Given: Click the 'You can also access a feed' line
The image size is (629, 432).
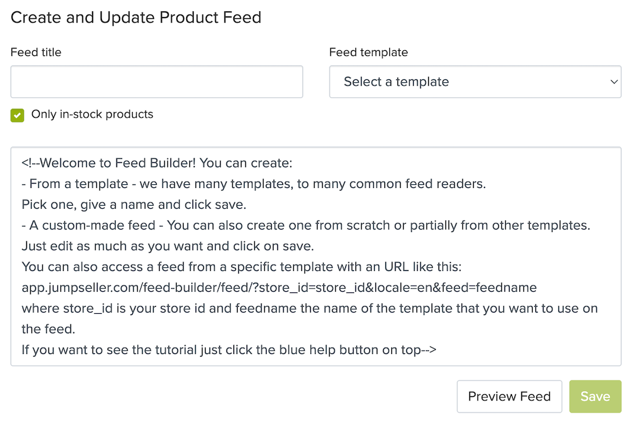Looking at the screenshot, I should point(242,267).
